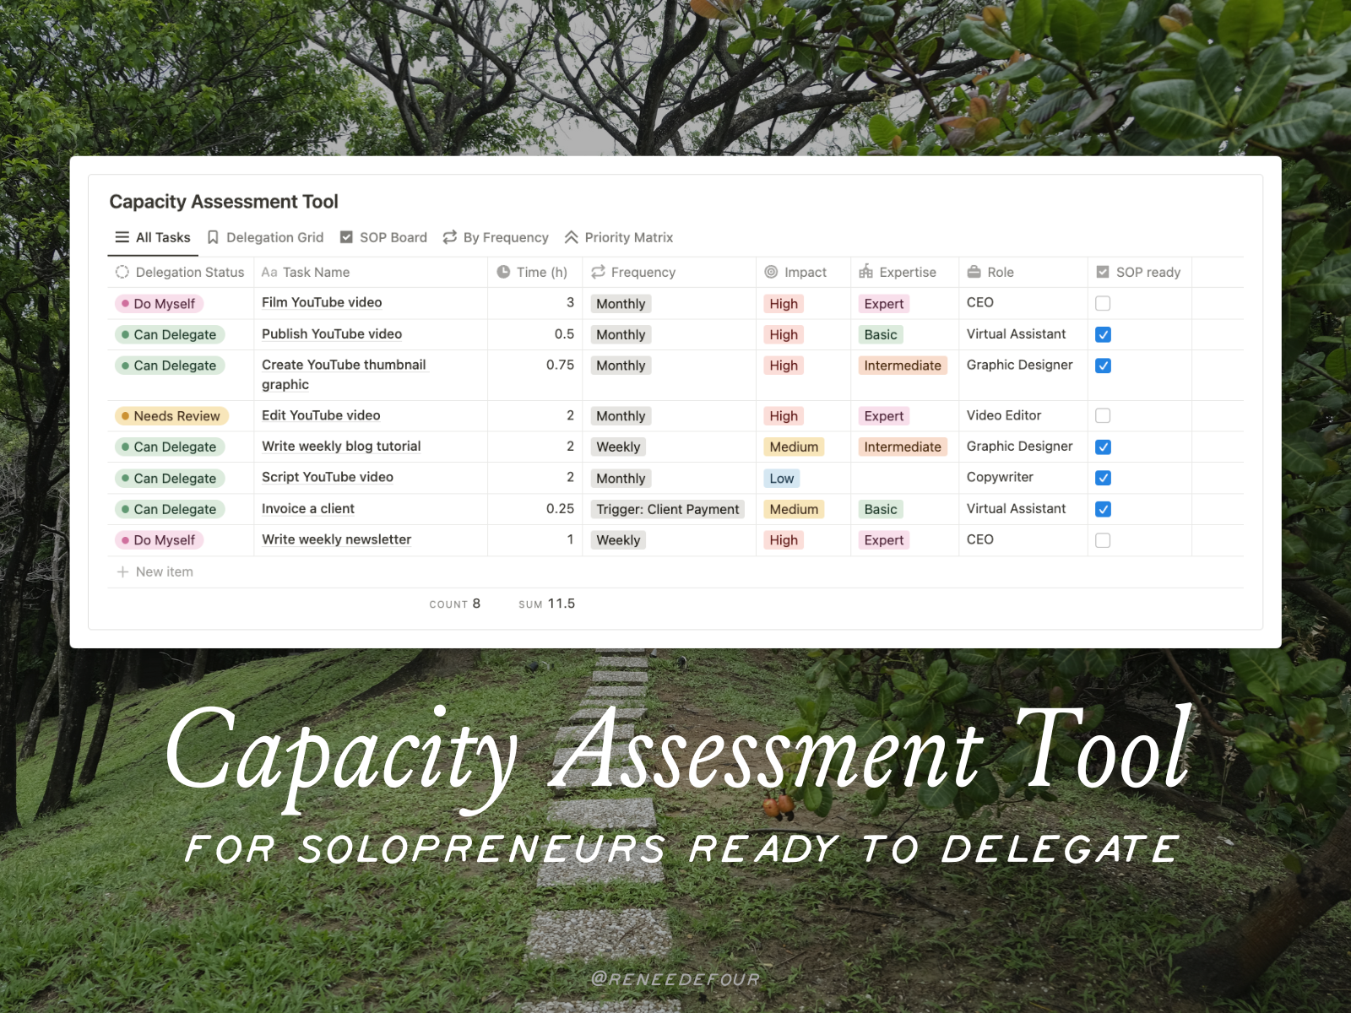The height and width of the screenshot is (1013, 1351).
Task: Open Needs Review status dropdown
Action: [171, 416]
